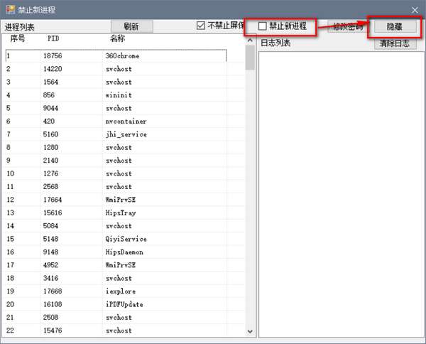This screenshot has width=426, height=344.
Task: Click the 进程列表 label
Action: coord(20,27)
